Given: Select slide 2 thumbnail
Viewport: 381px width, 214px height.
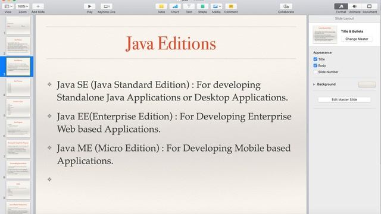Looking at the screenshot, I should pyautogui.click(x=18, y=46).
